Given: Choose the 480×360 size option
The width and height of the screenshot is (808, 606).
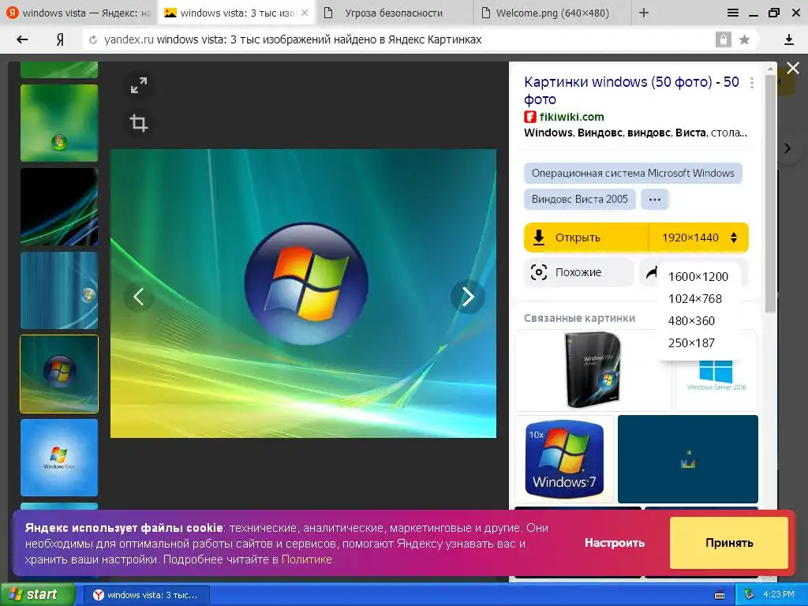Looking at the screenshot, I should click(691, 321).
